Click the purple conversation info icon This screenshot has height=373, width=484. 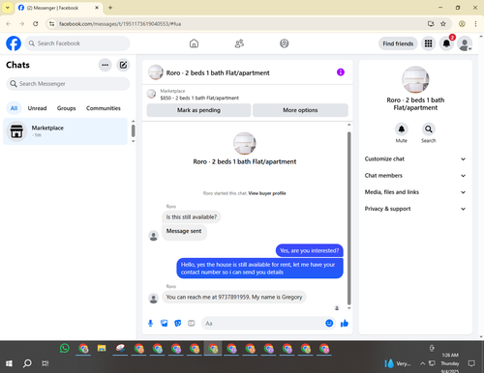pyautogui.click(x=341, y=72)
